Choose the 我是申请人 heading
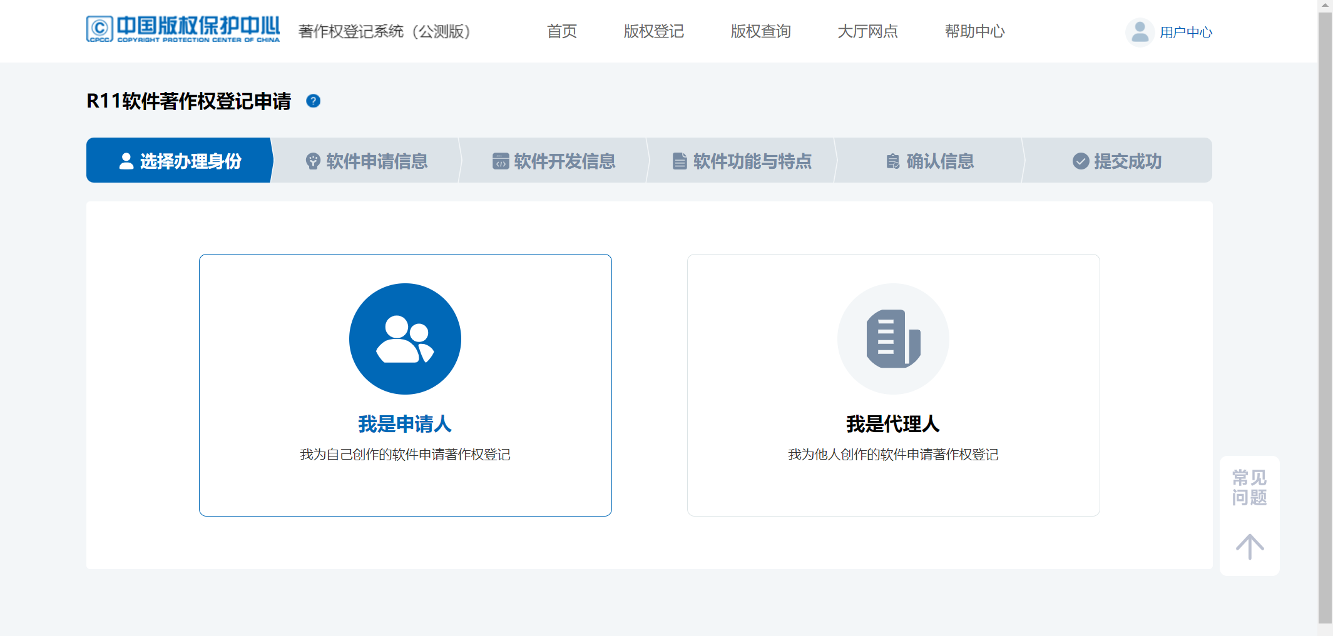1333x636 pixels. pyautogui.click(x=405, y=424)
